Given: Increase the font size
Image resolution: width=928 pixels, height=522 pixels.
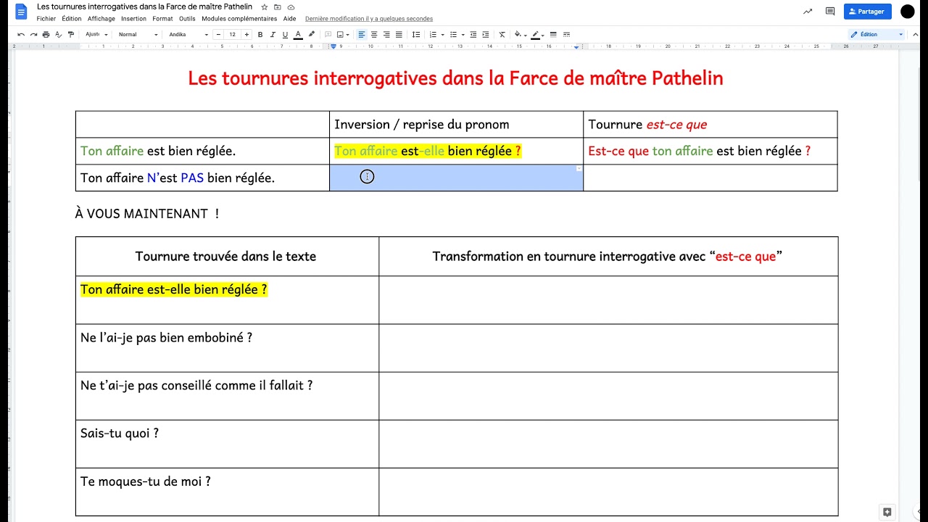Looking at the screenshot, I should (246, 34).
